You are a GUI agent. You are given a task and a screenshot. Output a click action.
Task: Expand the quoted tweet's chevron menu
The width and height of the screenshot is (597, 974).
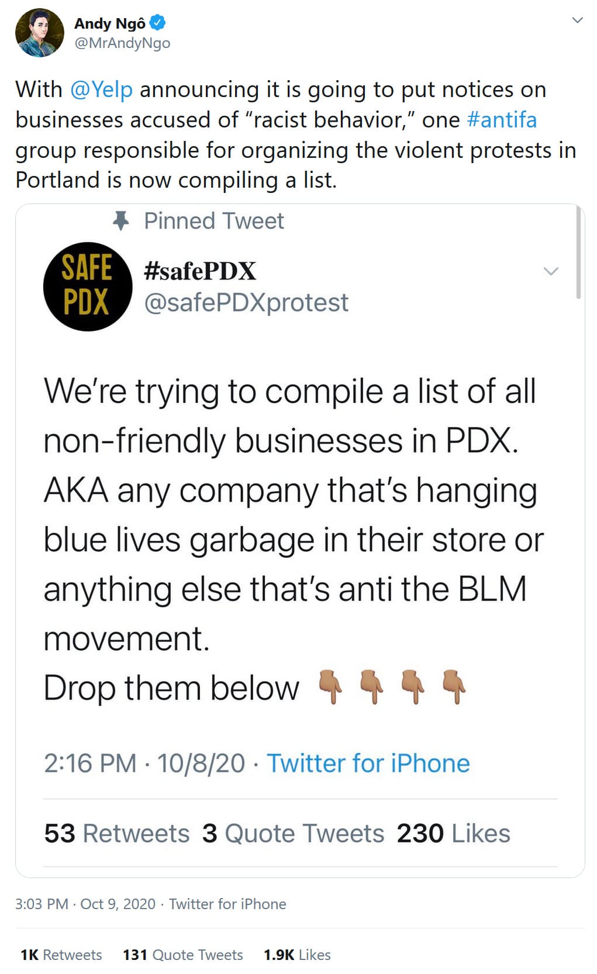click(551, 271)
